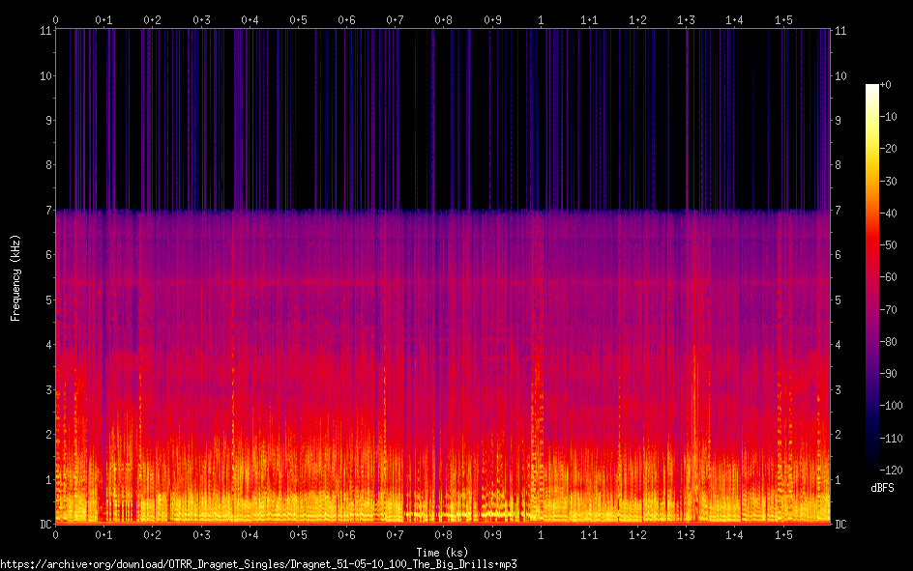Click the 0.7 marker on the top time axis
Screen dimensions: 913x571
[x=395, y=19]
